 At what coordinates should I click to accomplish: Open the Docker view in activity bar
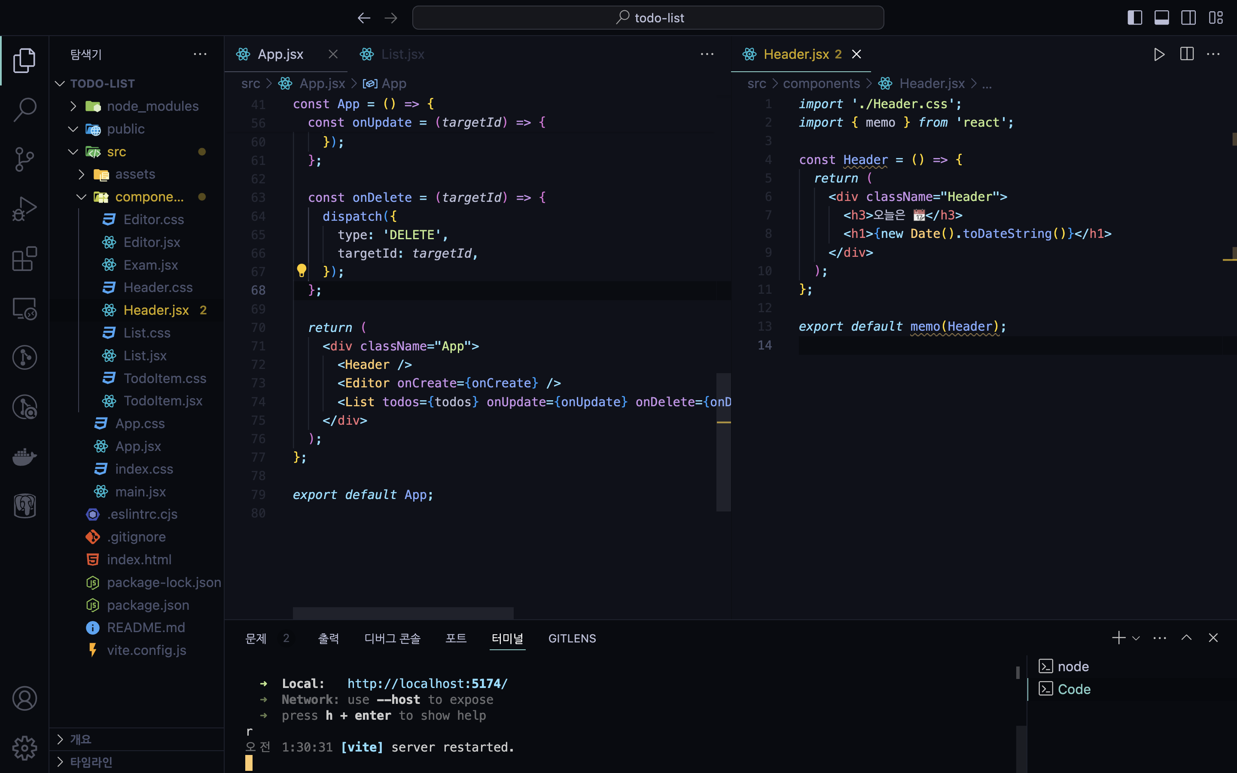[24, 456]
